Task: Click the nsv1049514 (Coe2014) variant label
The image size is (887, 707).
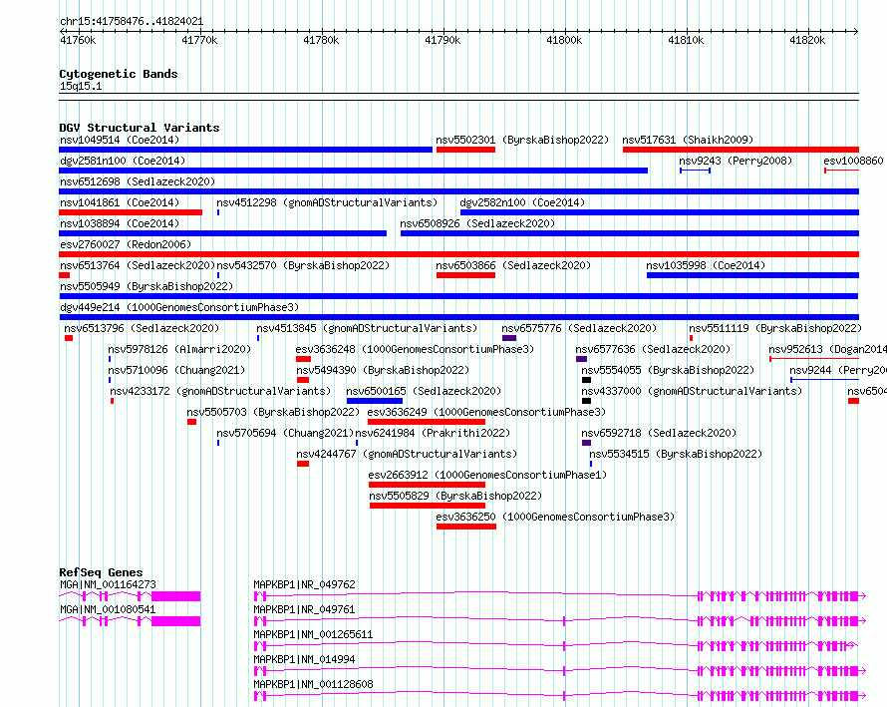Action: click(x=120, y=140)
